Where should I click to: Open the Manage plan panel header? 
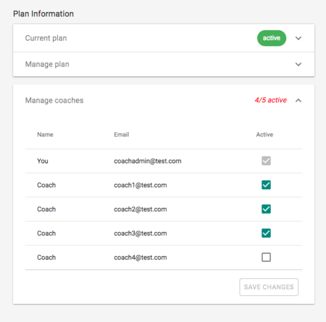[x=164, y=64]
